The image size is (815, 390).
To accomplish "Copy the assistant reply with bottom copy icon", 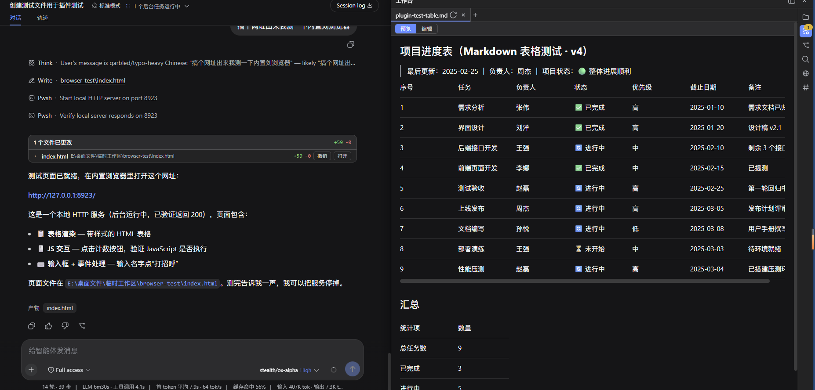I will click(x=32, y=326).
